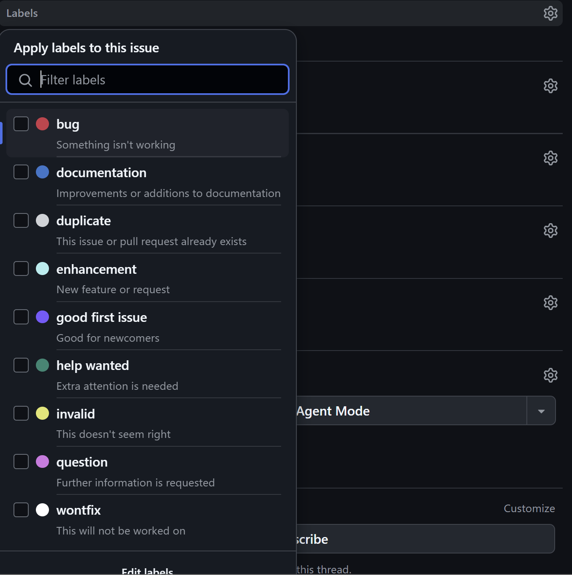Click the yellow invalid color swatch
Viewport: 572px width, 575px height.
pos(43,413)
